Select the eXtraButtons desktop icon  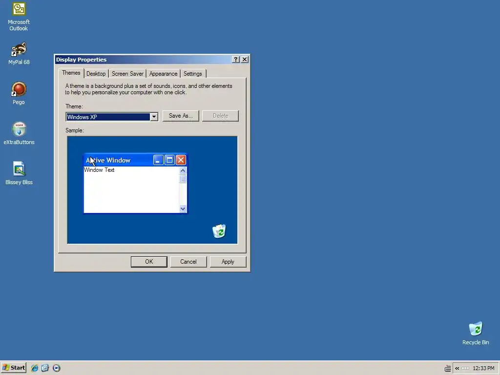click(x=19, y=133)
